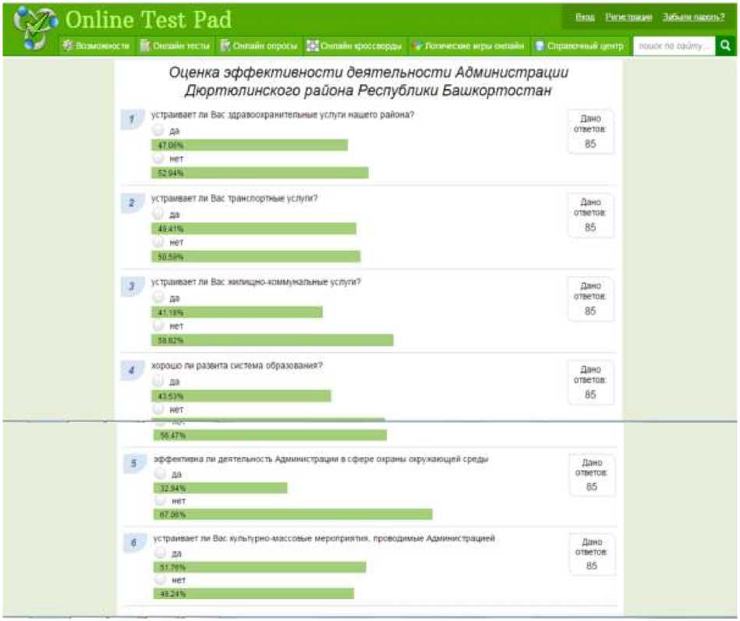The image size is (740, 621).
Task: Open the Онлайн опросы menu item
Action: tap(259, 46)
